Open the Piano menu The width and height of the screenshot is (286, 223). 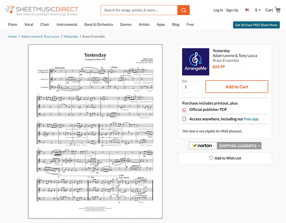[13, 24]
